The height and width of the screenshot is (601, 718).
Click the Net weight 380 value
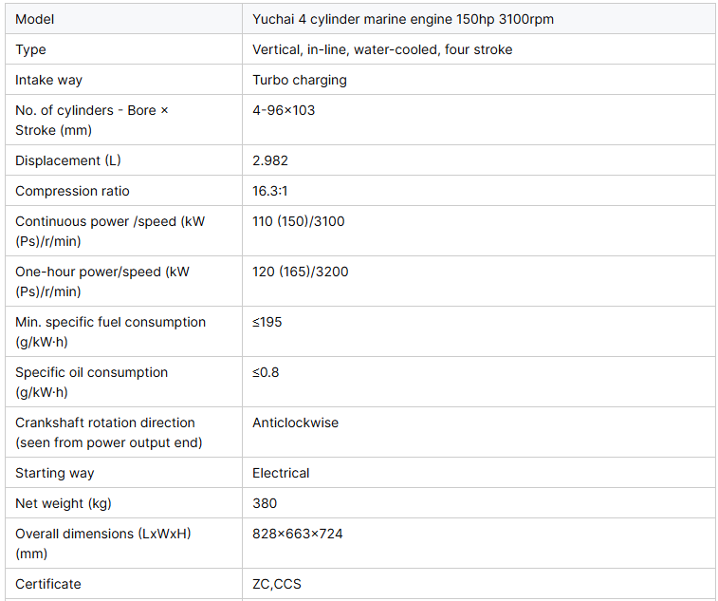point(265,503)
